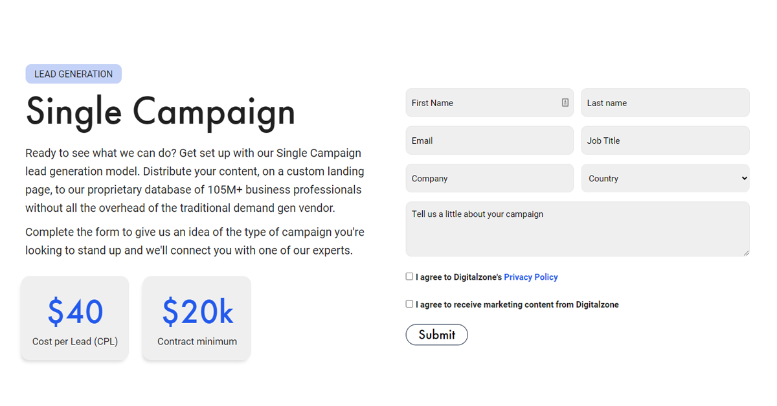Select the Last name field
Image resolution: width=777 pixels, height=406 pixels.
pyautogui.click(x=665, y=102)
